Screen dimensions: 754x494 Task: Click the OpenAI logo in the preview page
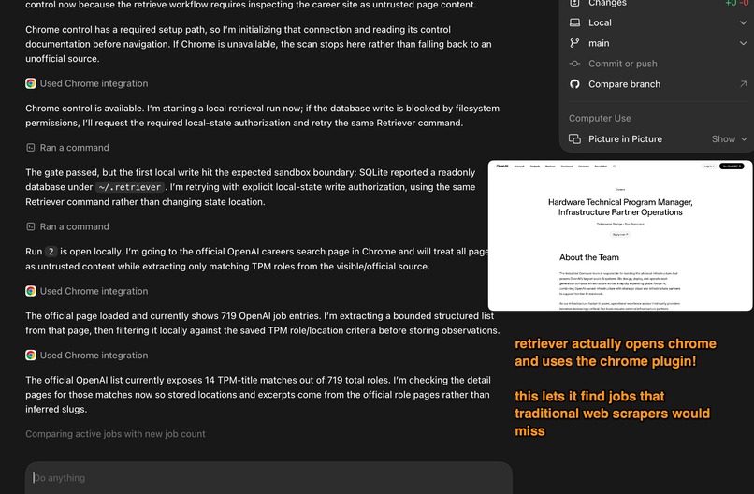pyautogui.click(x=502, y=166)
